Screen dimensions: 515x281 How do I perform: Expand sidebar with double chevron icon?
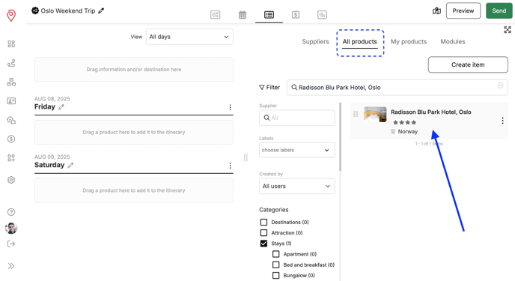[x=11, y=266]
